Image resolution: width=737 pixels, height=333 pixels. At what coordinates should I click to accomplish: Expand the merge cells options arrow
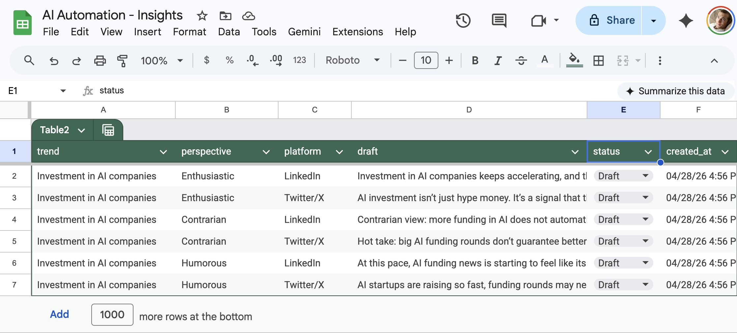tap(638, 61)
